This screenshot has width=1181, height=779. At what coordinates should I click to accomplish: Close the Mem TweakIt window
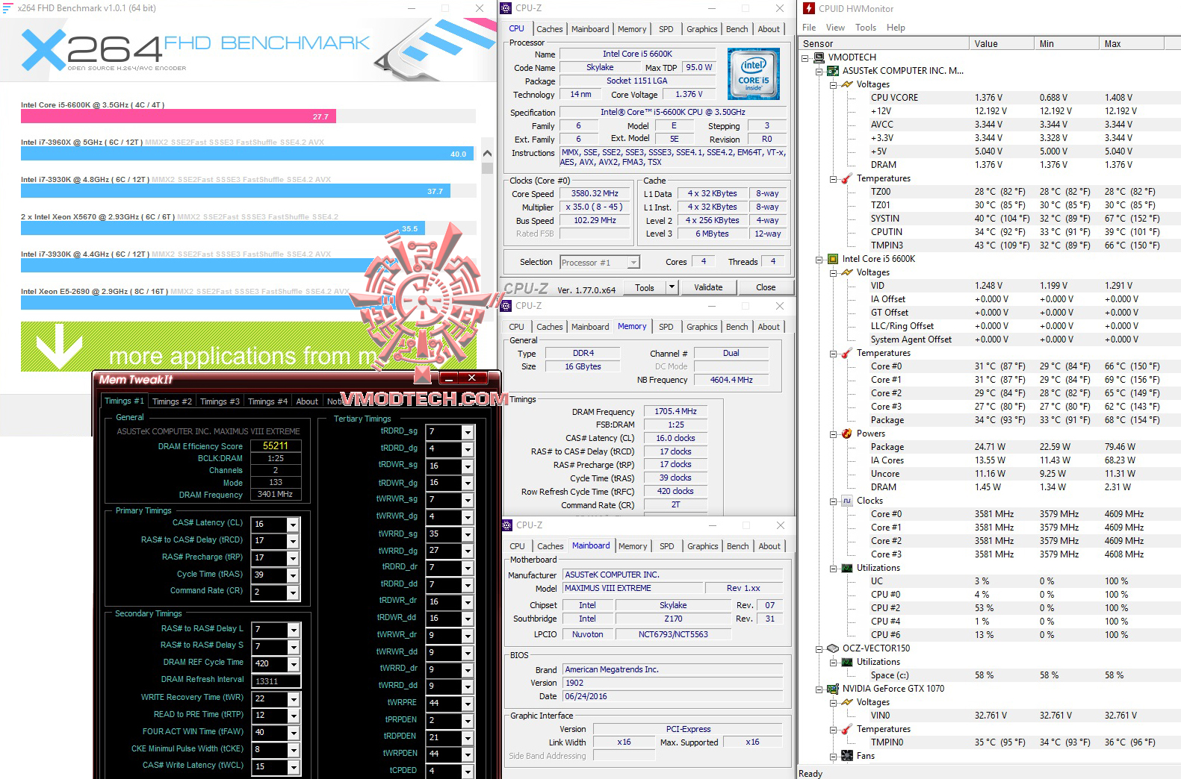click(x=471, y=378)
